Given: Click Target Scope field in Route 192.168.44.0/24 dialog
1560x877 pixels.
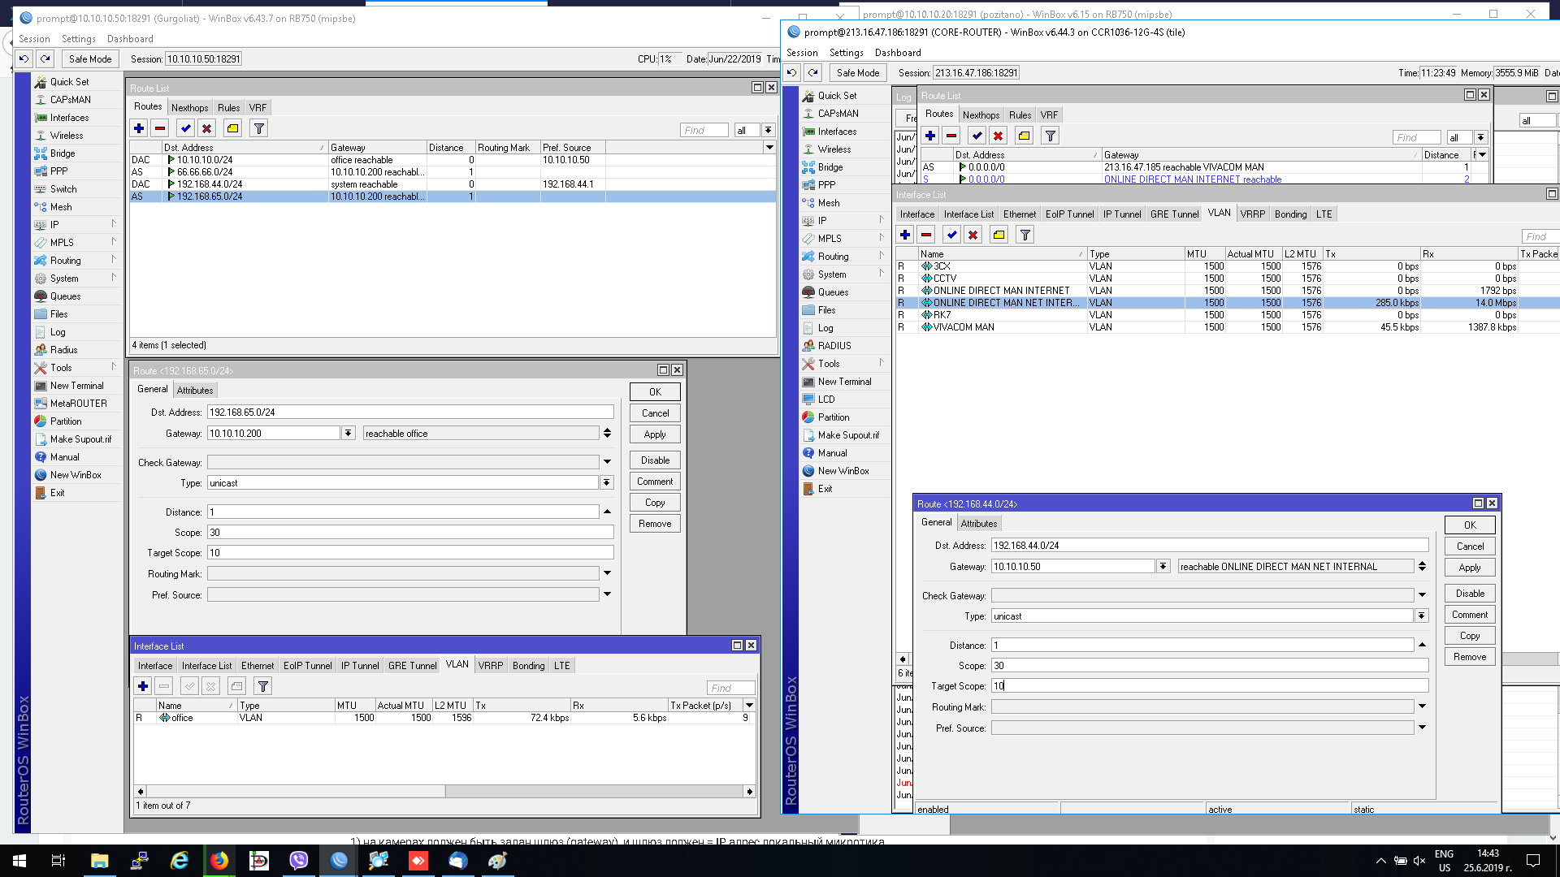Looking at the screenshot, I should point(1209,686).
